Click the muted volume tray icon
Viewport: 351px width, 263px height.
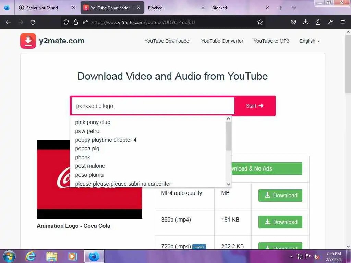[316, 256]
